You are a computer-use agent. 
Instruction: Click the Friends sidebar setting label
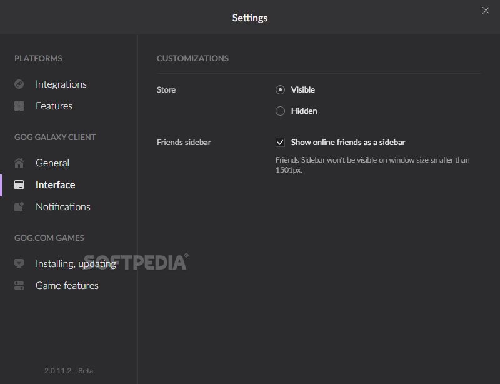pyautogui.click(x=184, y=142)
